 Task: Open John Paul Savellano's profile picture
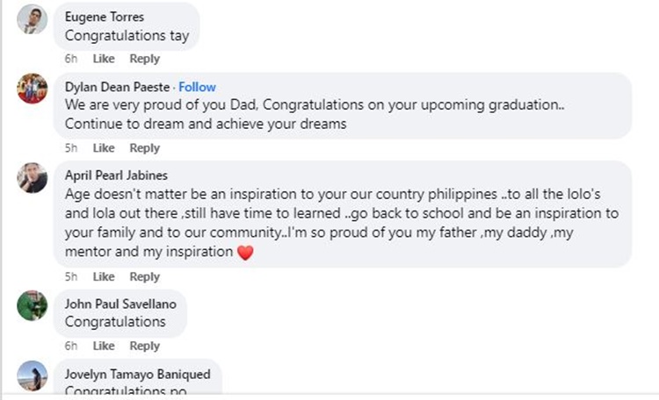click(x=33, y=305)
